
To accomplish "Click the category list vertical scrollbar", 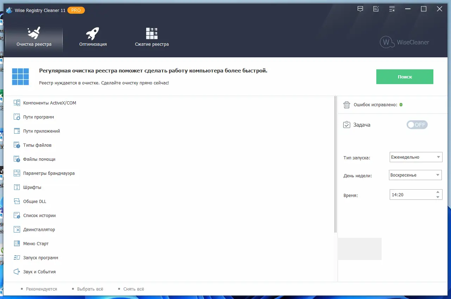I will point(335,164).
